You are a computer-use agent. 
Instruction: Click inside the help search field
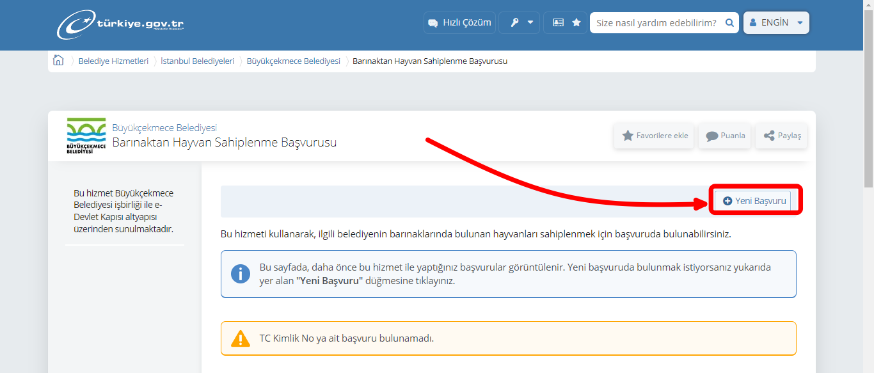point(653,22)
